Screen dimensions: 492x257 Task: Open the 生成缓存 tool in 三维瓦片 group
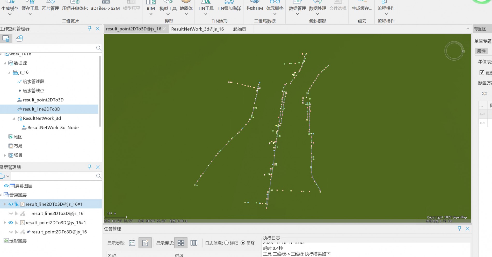point(10,8)
